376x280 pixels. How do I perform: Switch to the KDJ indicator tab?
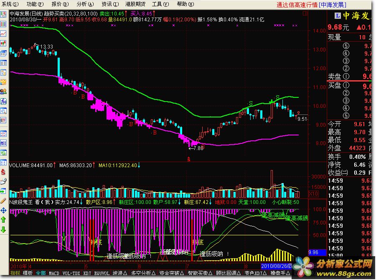(x=87, y=273)
